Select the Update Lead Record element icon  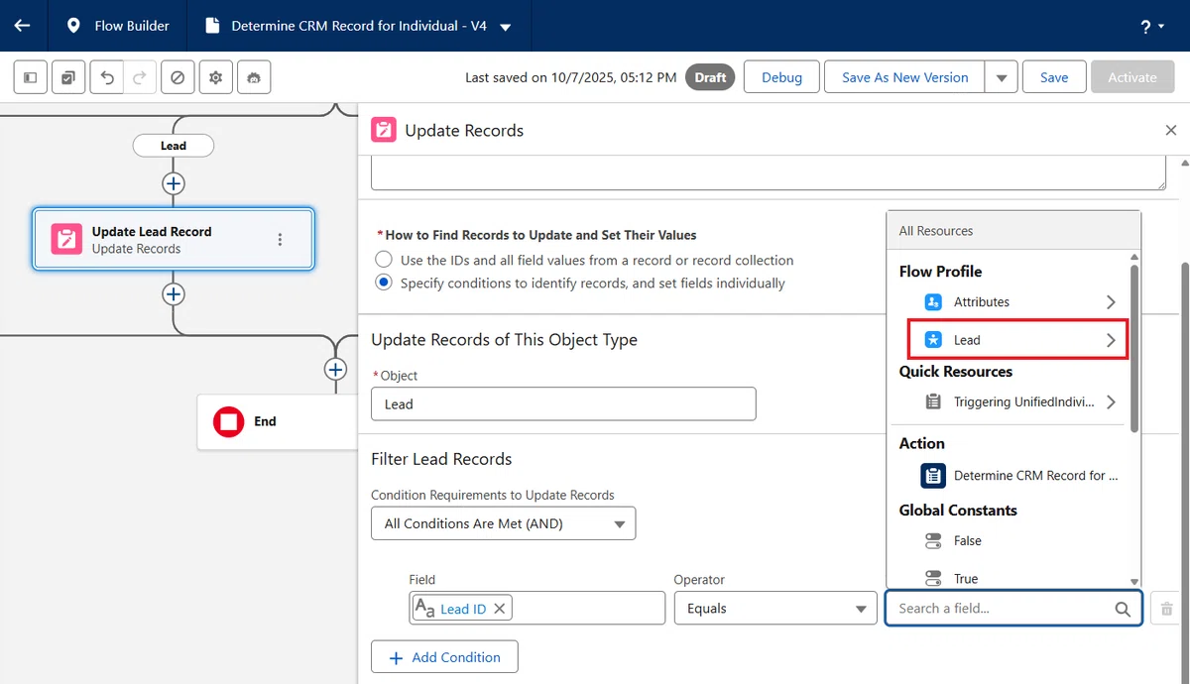tap(66, 239)
